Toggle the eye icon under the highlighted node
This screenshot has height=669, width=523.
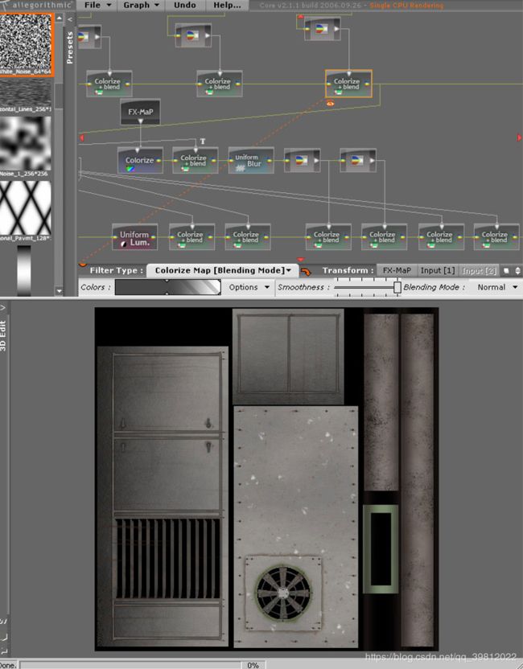pyautogui.click(x=330, y=103)
